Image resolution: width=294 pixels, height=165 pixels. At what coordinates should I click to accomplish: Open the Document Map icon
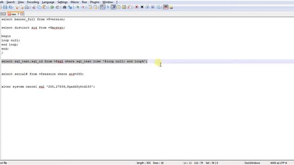[124, 7]
